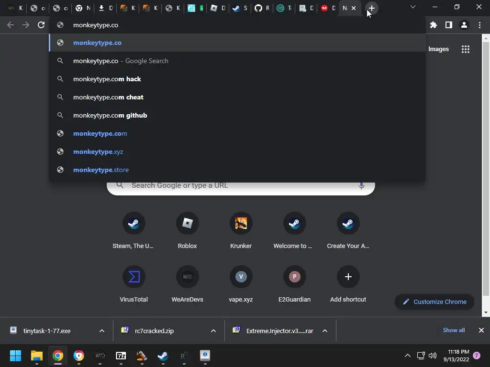Open the volume control in tray
490x367 pixels.
(x=433, y=356)
